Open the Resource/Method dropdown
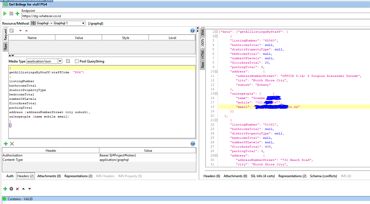 click(x=83, y=23)
